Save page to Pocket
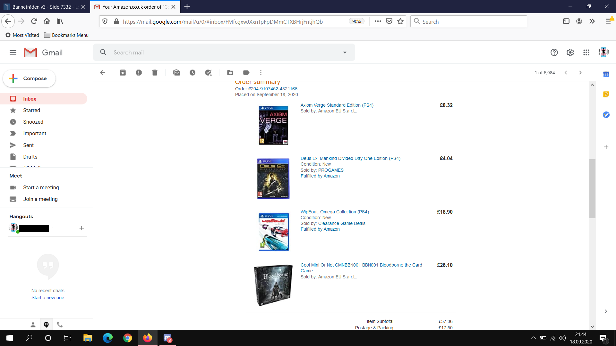Viewport: 616px width, 346px height. [x=389, y=21]
